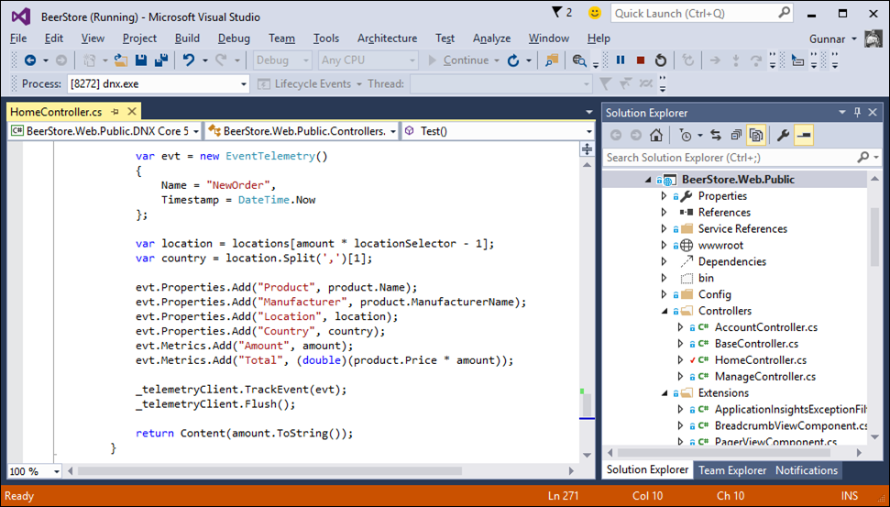
Task: Stop debugging with the red square
Action: point(641,61)
